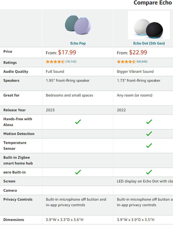Open the Echo Pop product link
Screen dimensions: 173x227
(78, 43)
